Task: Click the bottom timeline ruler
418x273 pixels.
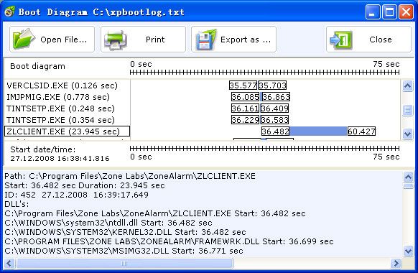Action: [x=264, y=148]
